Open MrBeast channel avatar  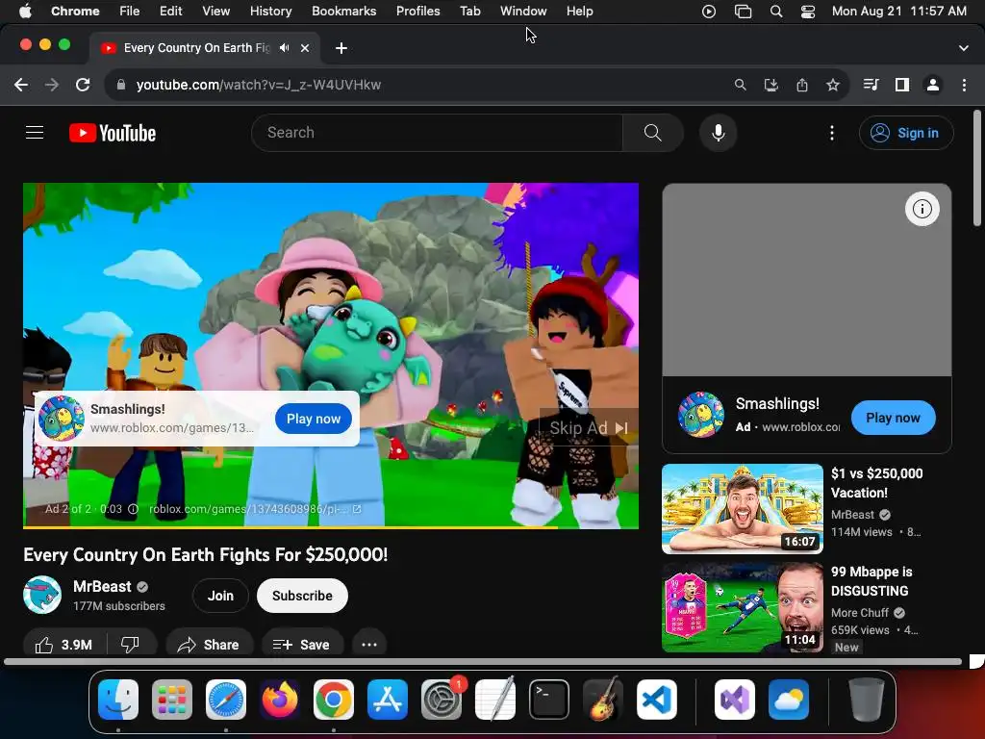tap(42, 595)
